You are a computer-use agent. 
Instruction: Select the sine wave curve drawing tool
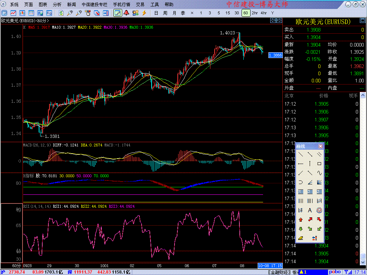[x=319, y=173]
